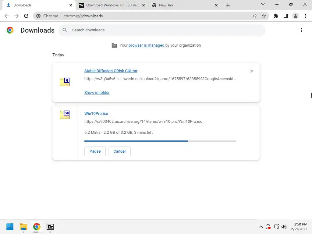The height and width of the screenshot is (234, 312).
Task: Open the tab search chevron
Action: click(263, 4)
